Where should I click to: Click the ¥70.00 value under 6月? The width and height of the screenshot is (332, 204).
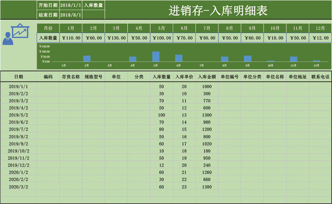pos(184,38)
